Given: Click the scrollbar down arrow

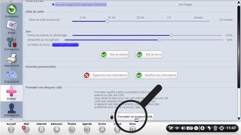Looking at the screenshot, I should [239, 119].
